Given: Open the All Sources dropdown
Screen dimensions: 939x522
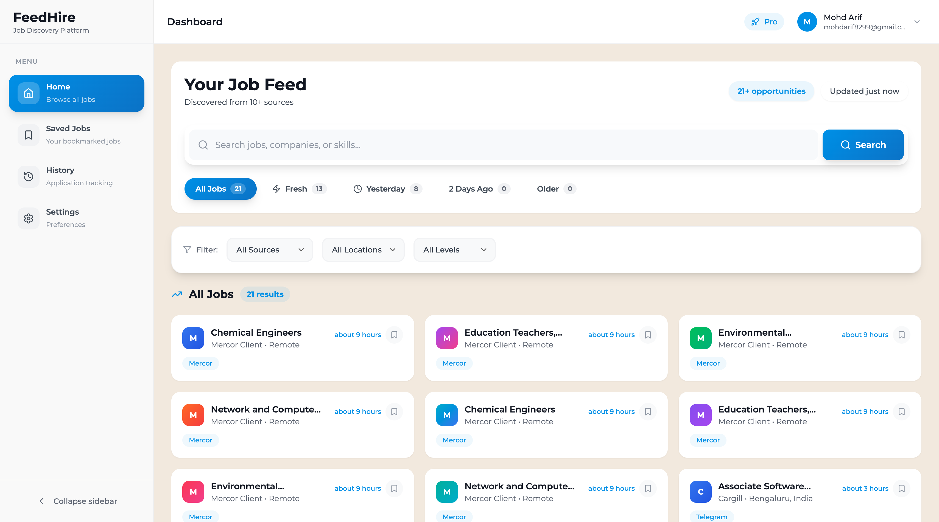Looking at the screenshot, I should pos(270,249).
